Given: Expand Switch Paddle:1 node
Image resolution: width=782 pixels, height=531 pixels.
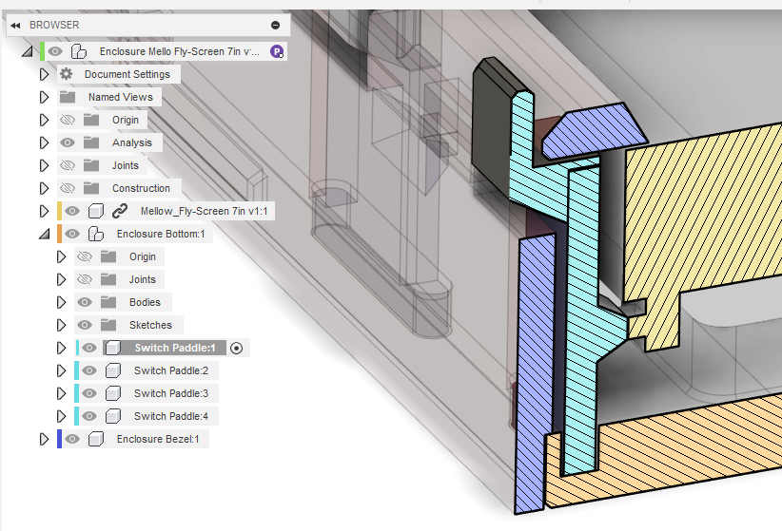Looking at the screenshot, I should tap(61, 349).
